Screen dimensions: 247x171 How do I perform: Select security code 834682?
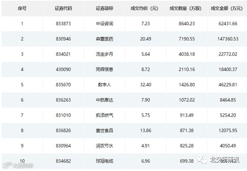(x=63, y=161)
